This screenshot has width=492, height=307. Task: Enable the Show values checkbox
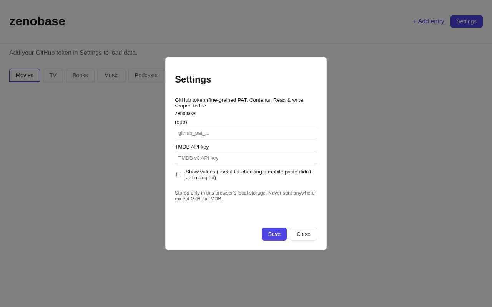179,175
